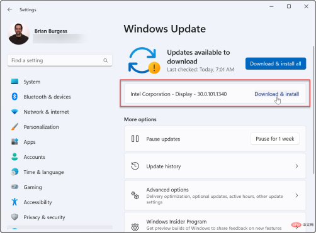Expand Advanced options via its chevron
The width and height of the screenshot is (316, 233).
(296, 195)
